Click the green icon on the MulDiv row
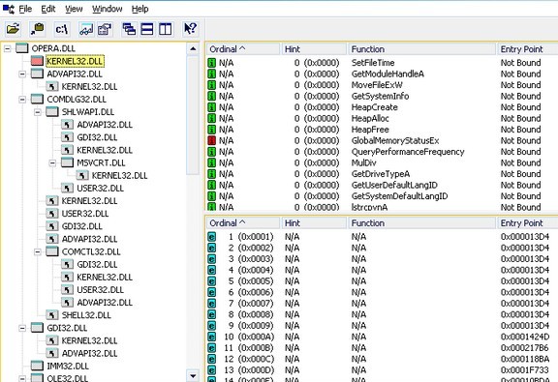The width and height of the screenshot is (558, 382). pos(212,162)
